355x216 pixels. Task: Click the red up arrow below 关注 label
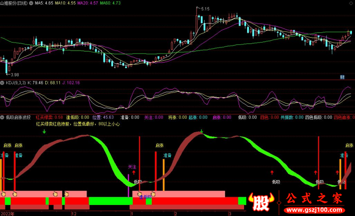pos(134,173)
